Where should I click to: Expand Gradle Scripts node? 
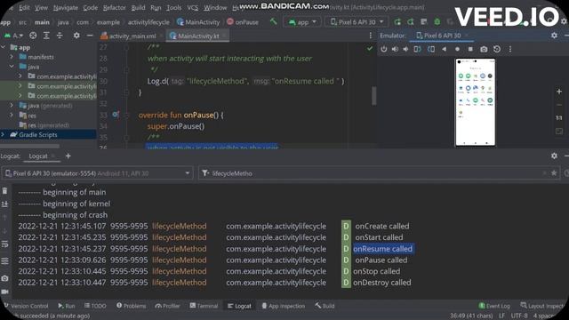click(3, 134)
